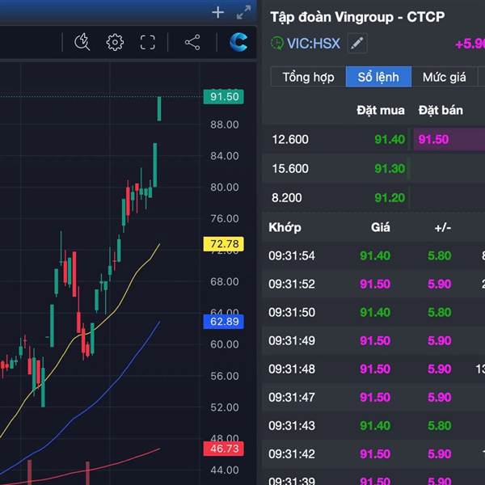
Task: Open quick search lightning magnifier icon
Action: (x=82, y=42)
